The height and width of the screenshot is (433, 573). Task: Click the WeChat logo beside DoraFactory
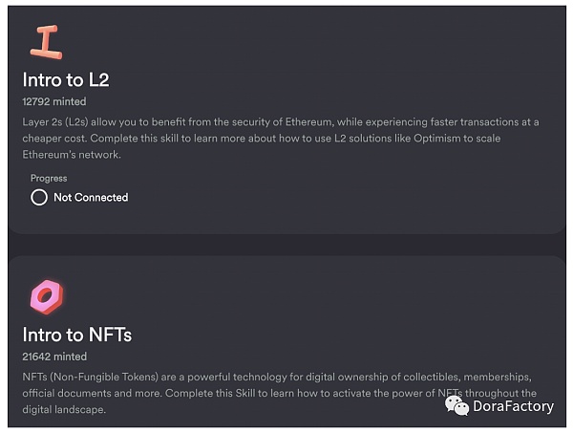458,406
